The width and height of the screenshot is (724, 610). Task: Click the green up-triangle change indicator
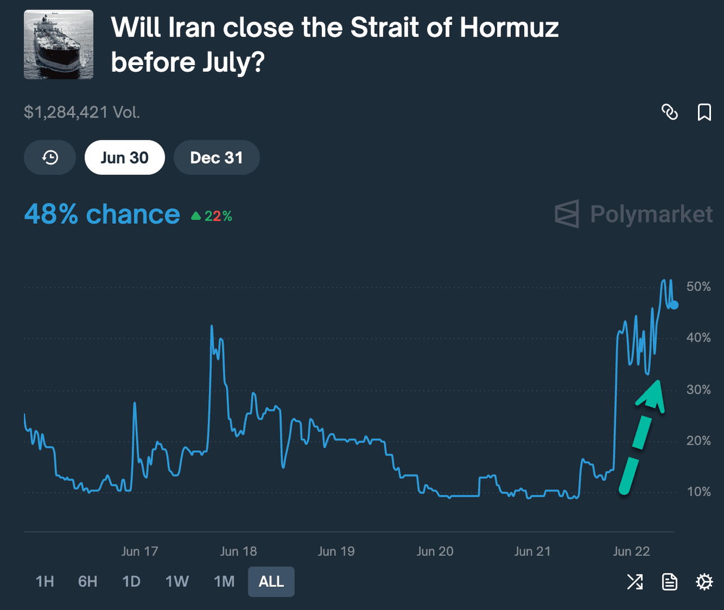196,216
